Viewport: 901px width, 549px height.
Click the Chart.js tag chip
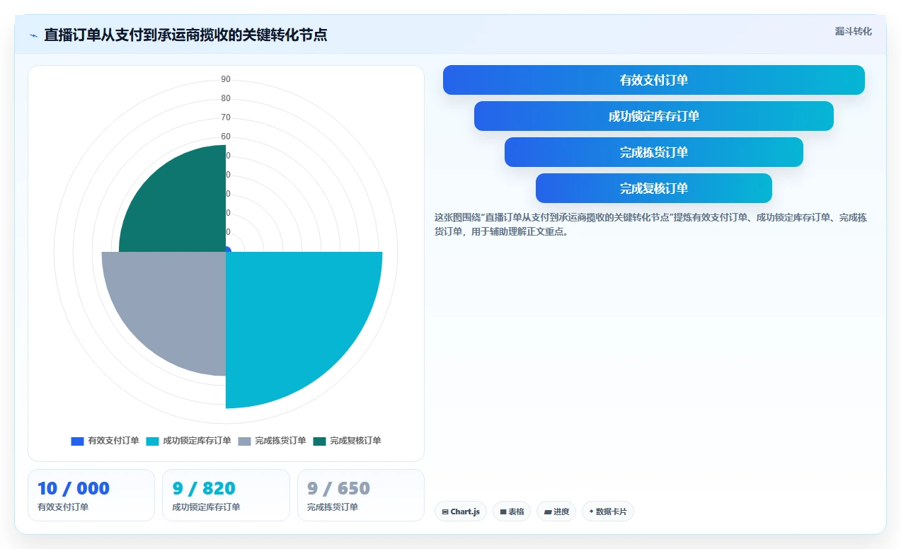pyautogui.click(x=461, y=512)
